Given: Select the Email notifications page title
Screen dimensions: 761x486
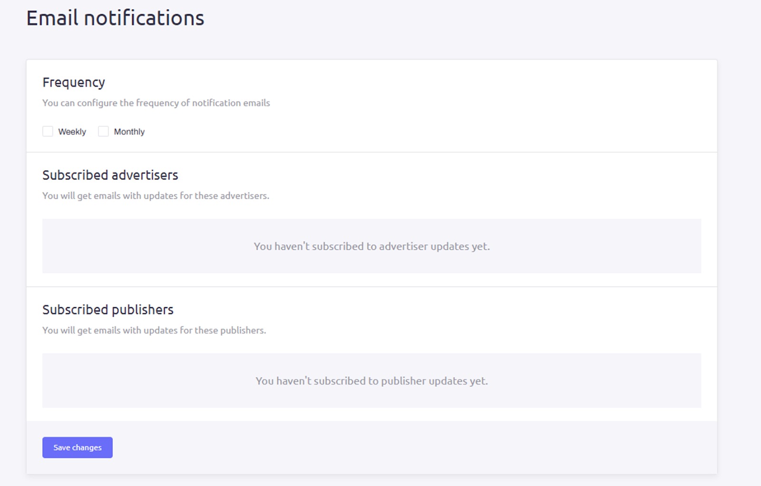Looking at the screenshot, I should (x=115, y=18).
